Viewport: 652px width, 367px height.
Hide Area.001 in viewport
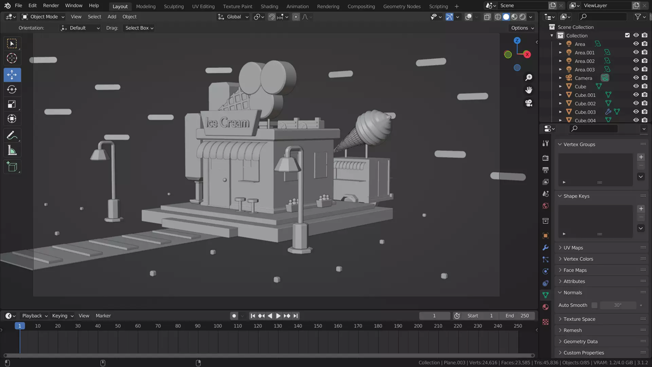click(636, 53)
